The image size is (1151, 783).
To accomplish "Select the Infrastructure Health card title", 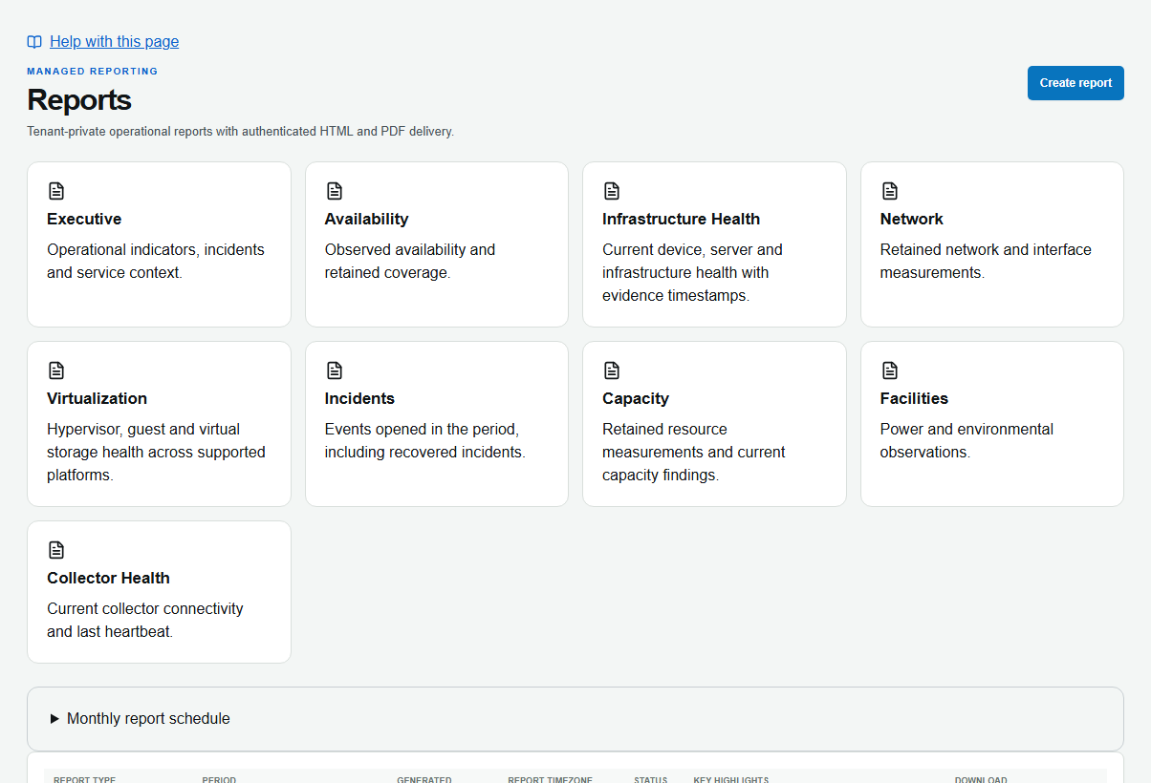I will [x=681, y=220].
